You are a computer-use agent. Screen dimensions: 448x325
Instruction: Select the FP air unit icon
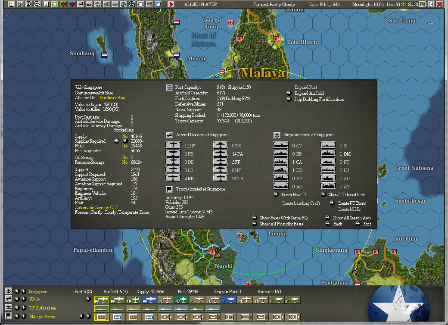(134, 300)
